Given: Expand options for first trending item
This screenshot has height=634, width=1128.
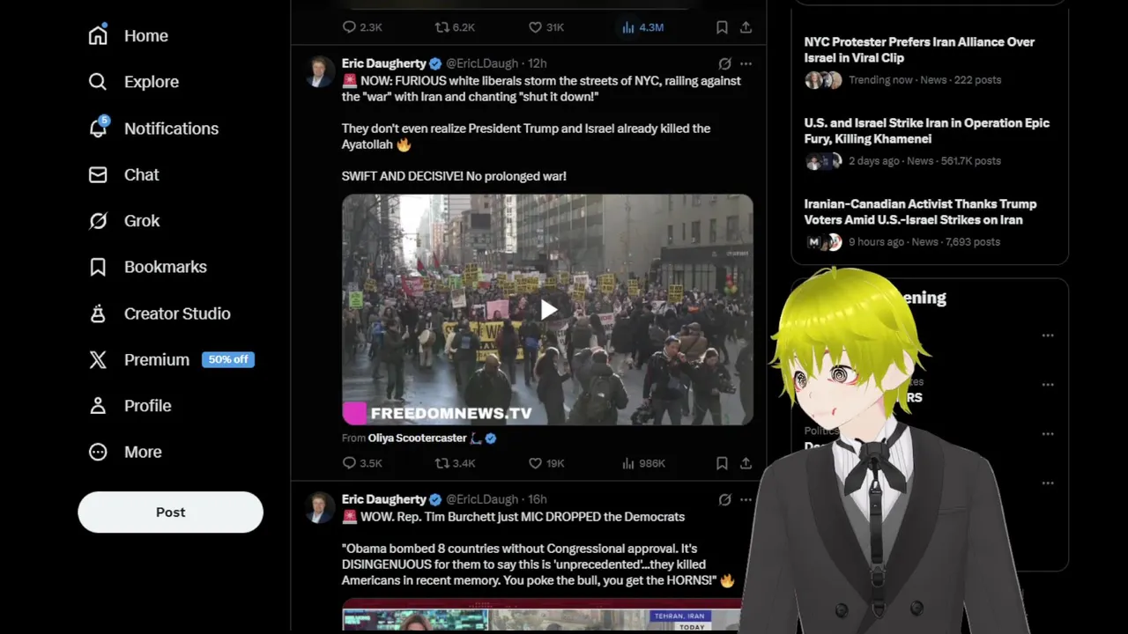Looking at the screenshot, I should click(1048, 335).
